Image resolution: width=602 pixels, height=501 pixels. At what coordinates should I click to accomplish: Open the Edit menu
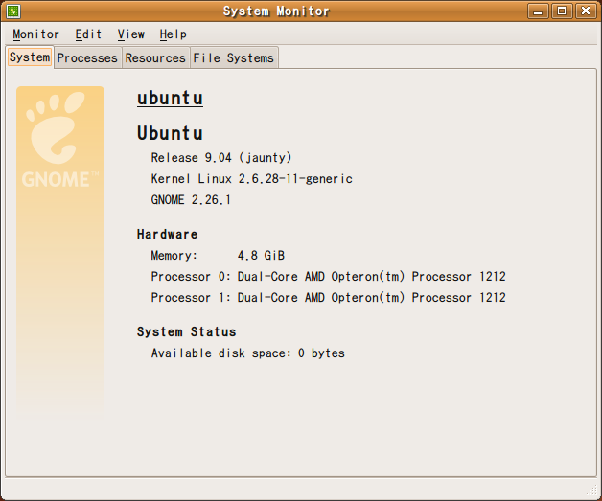click(88, 34)
